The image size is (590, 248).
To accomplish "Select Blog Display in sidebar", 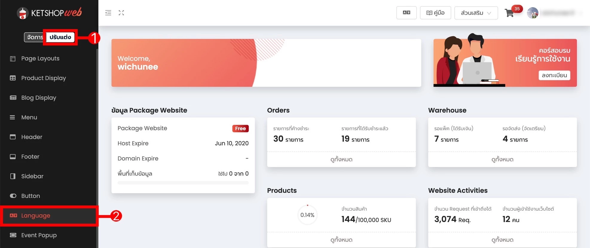I will point(39,98).
